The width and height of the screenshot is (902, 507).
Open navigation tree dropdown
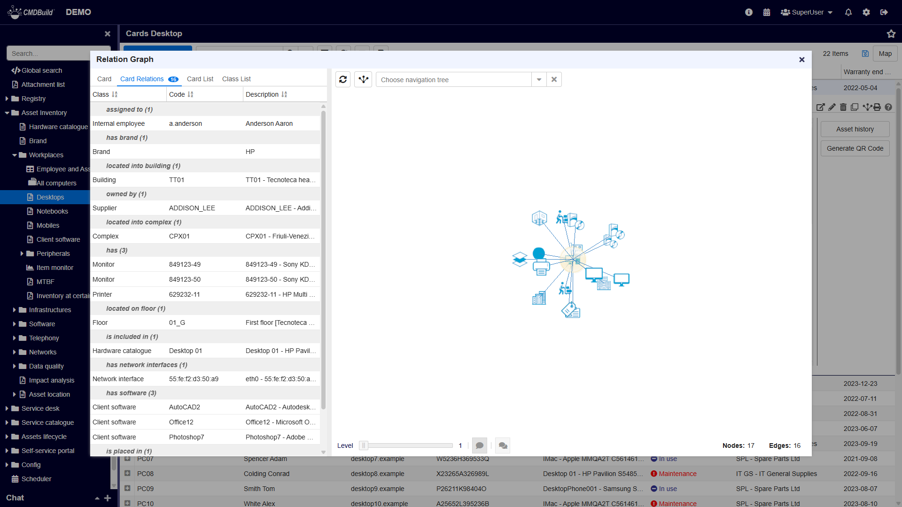coord(539,79)
